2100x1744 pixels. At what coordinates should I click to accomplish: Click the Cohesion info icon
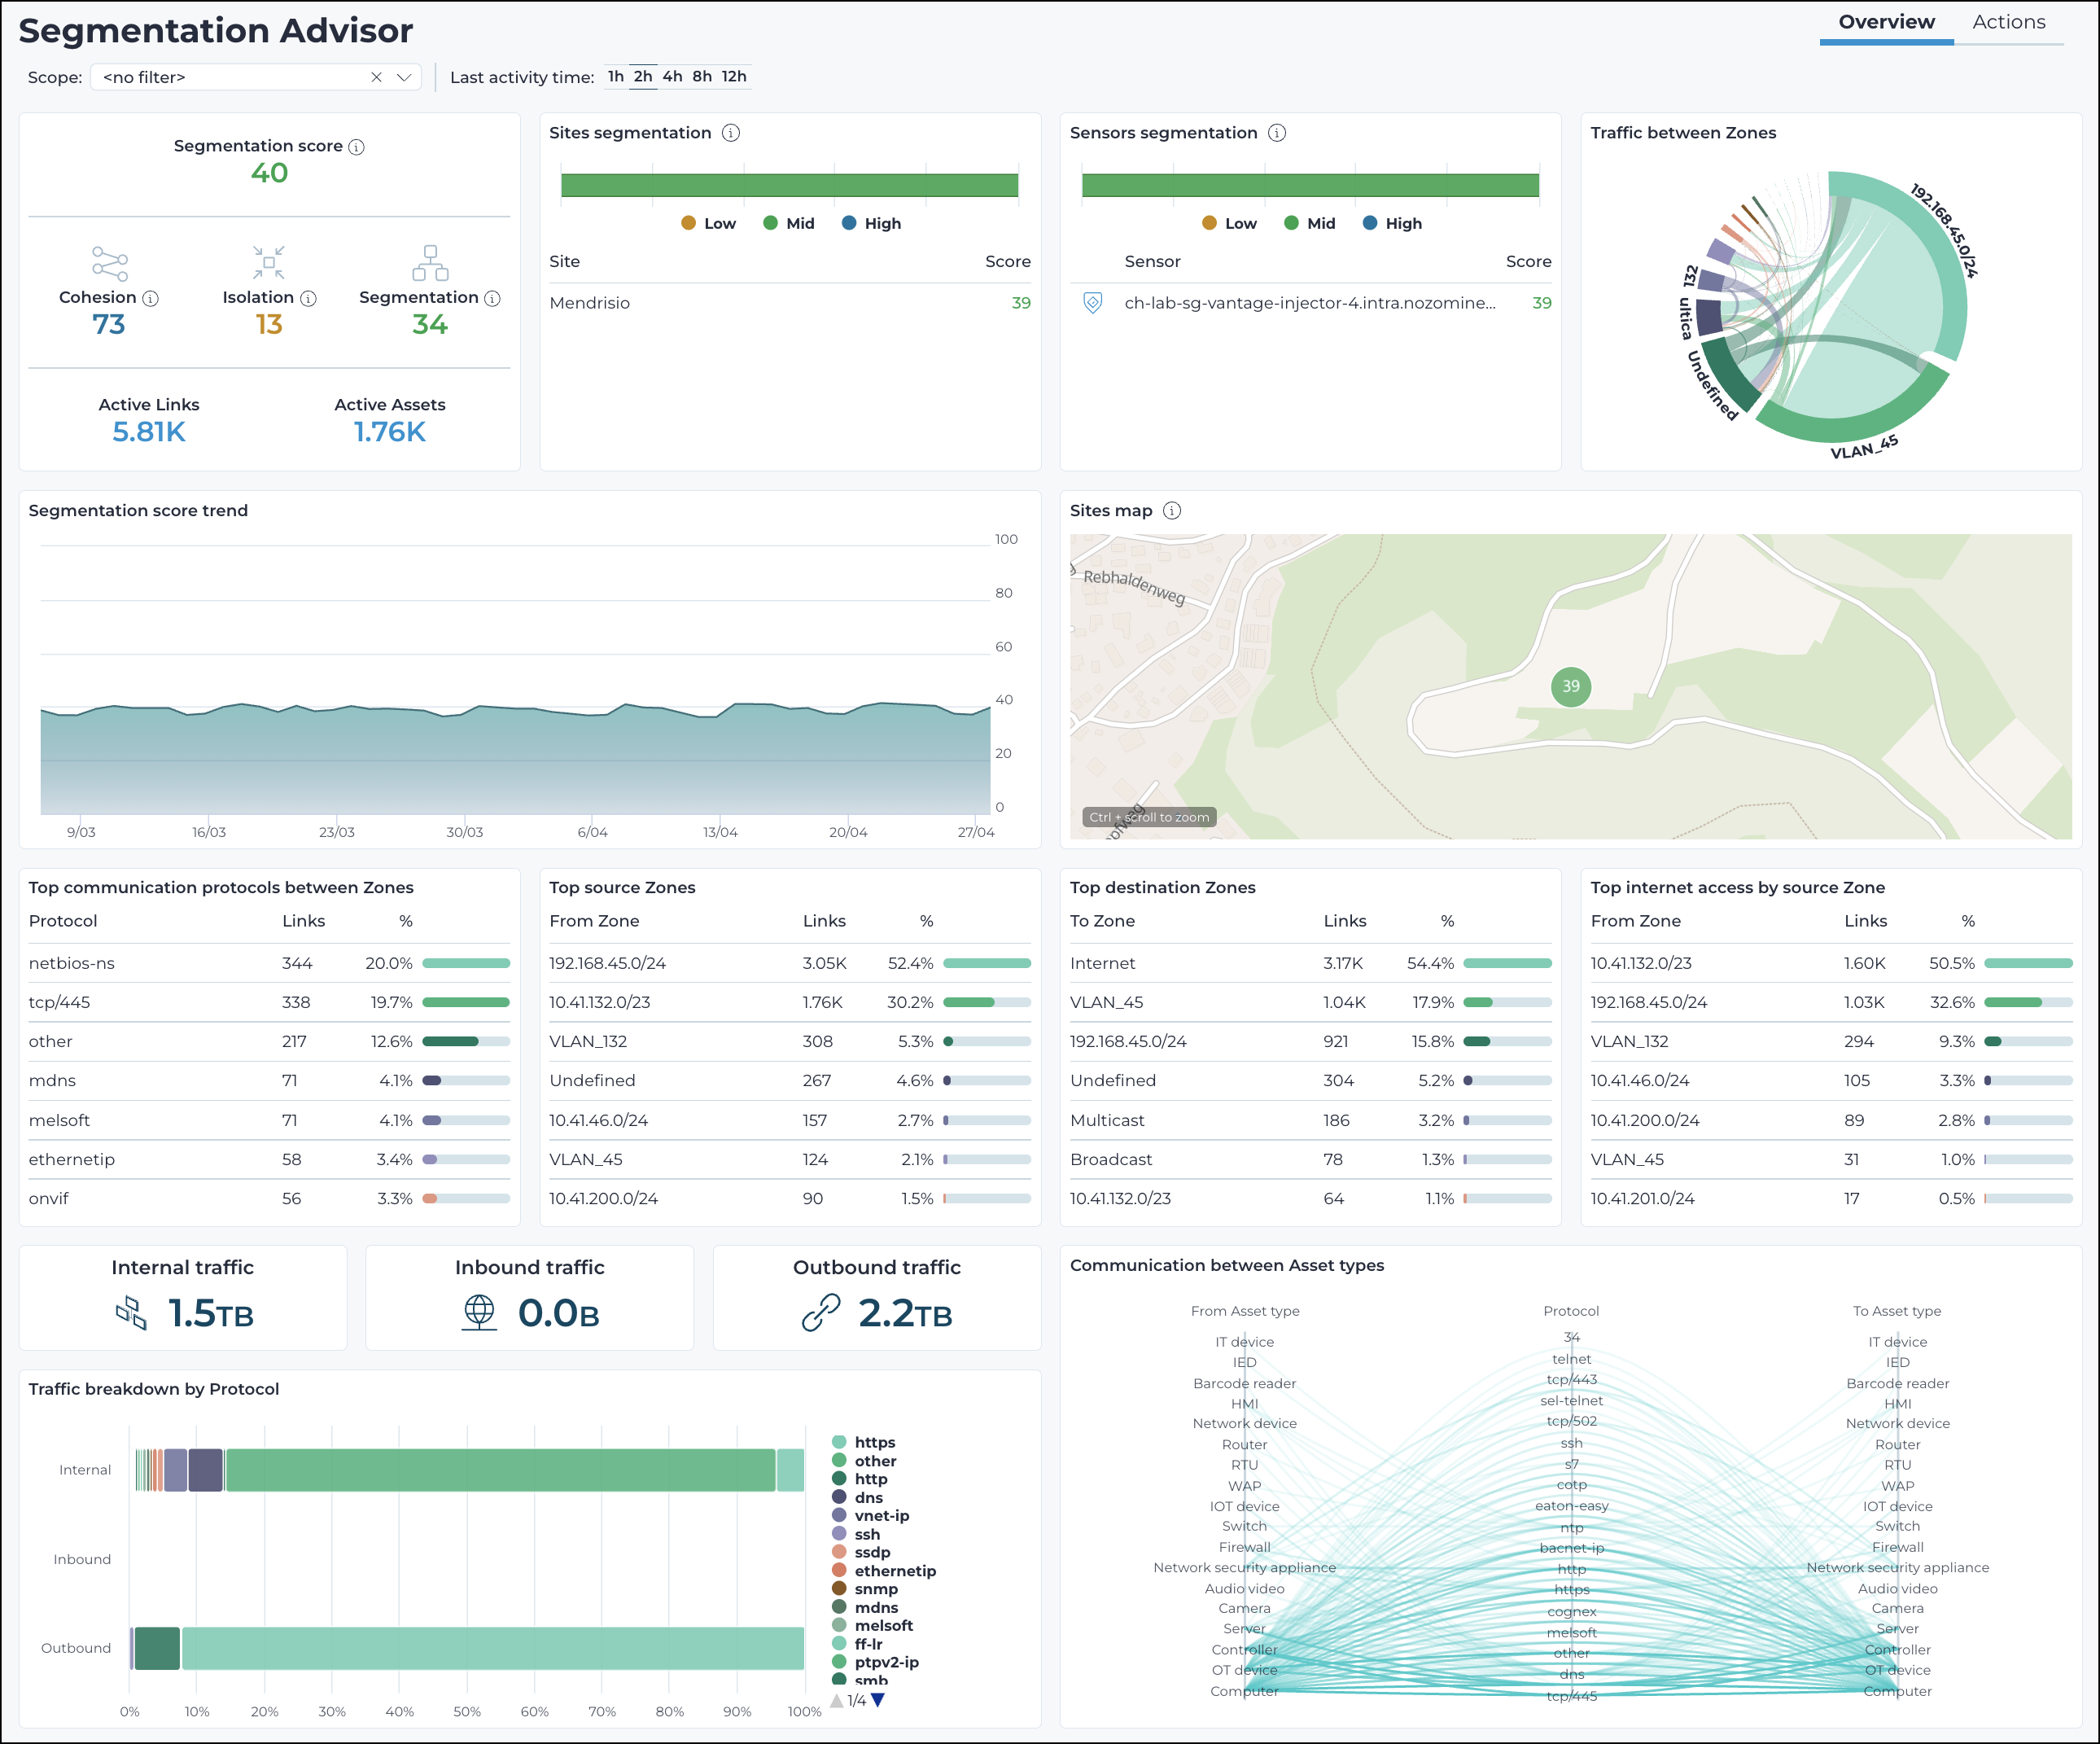pyautogui.click(x=150, y=298)
